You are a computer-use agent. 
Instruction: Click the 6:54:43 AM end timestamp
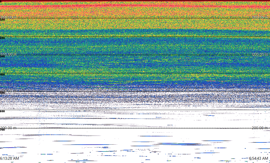(x=259, y=158)
